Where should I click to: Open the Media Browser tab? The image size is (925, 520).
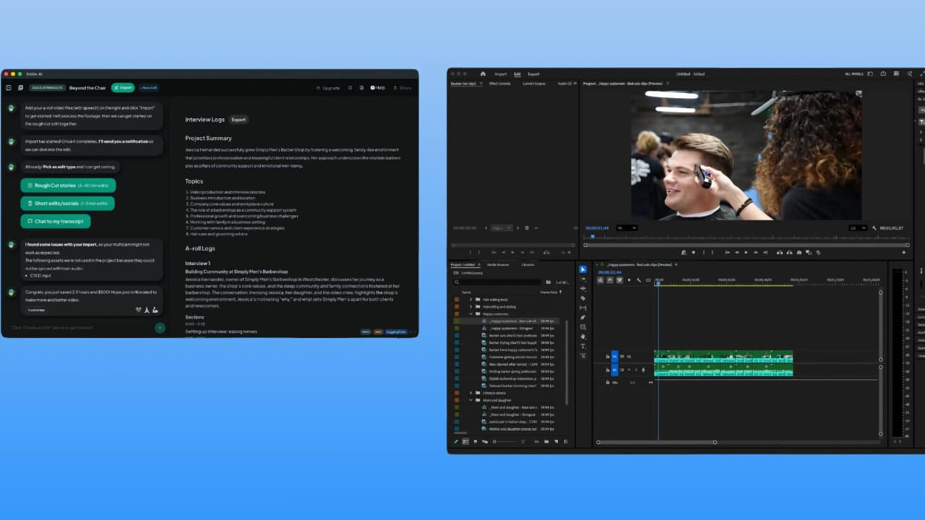498,264
